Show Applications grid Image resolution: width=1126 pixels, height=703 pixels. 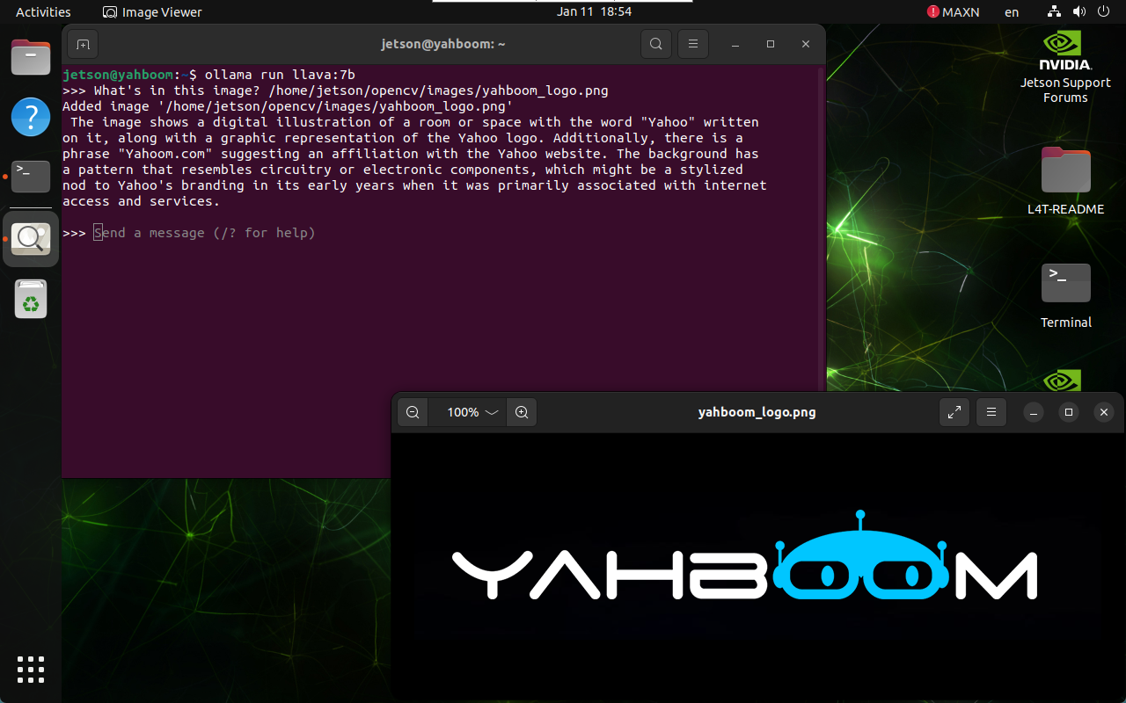click(x=31, y=670)
